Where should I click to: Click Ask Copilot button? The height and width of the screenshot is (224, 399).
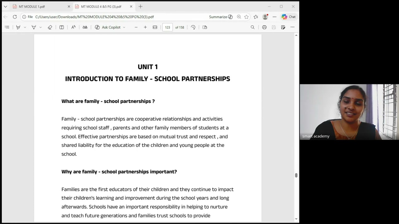108,27
